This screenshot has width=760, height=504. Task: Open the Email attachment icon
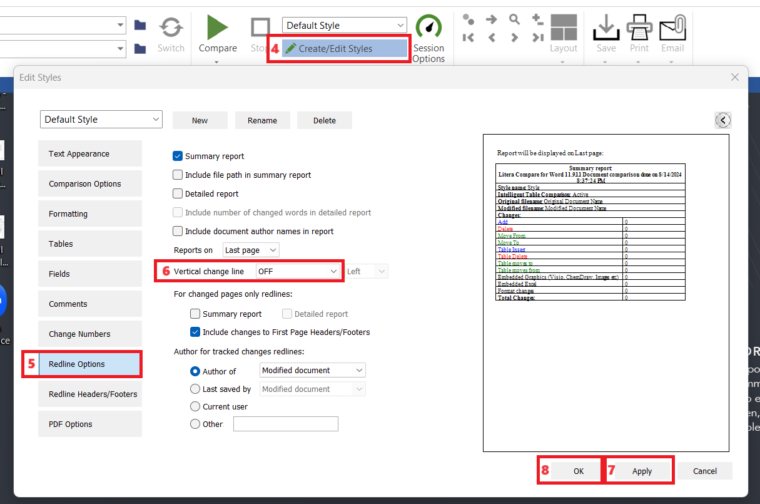coord(672,28)
